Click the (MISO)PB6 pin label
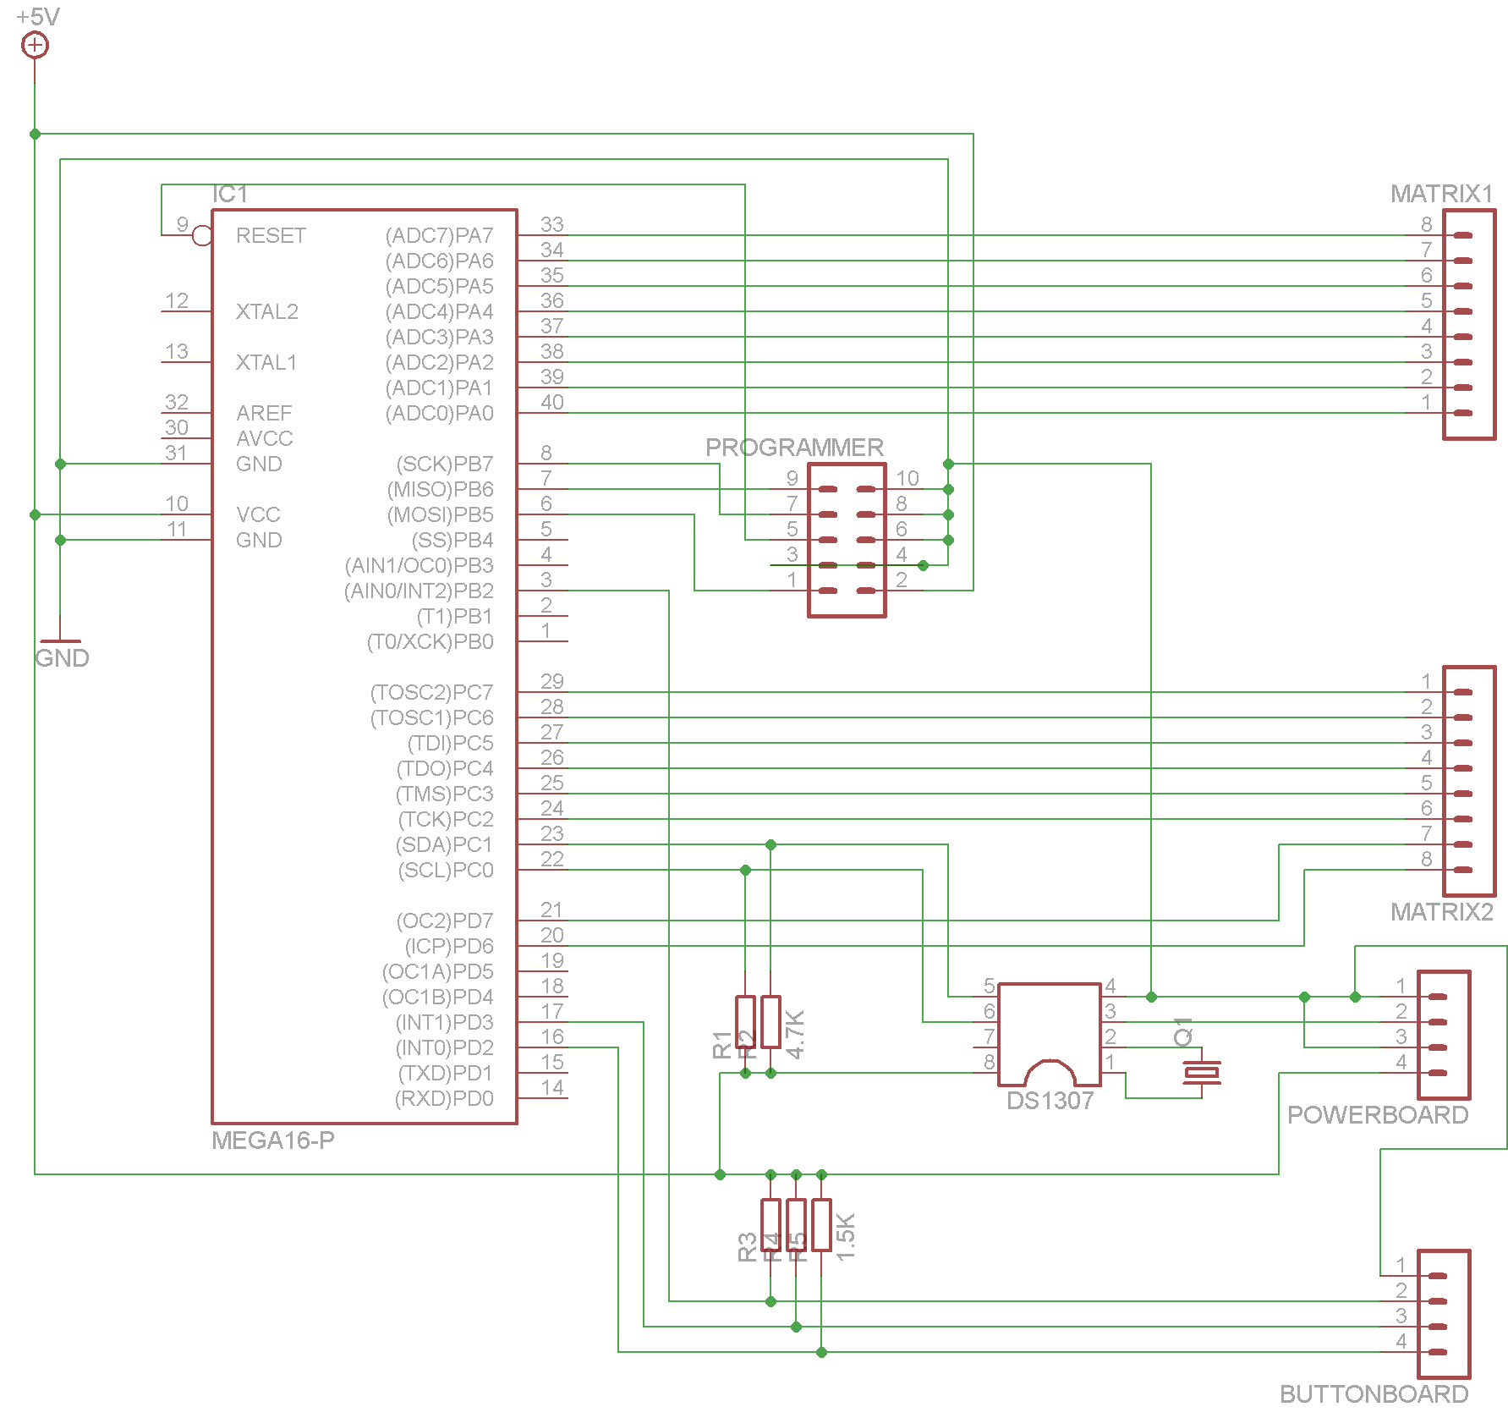The image size is (1508, 1418). [441, 489]
